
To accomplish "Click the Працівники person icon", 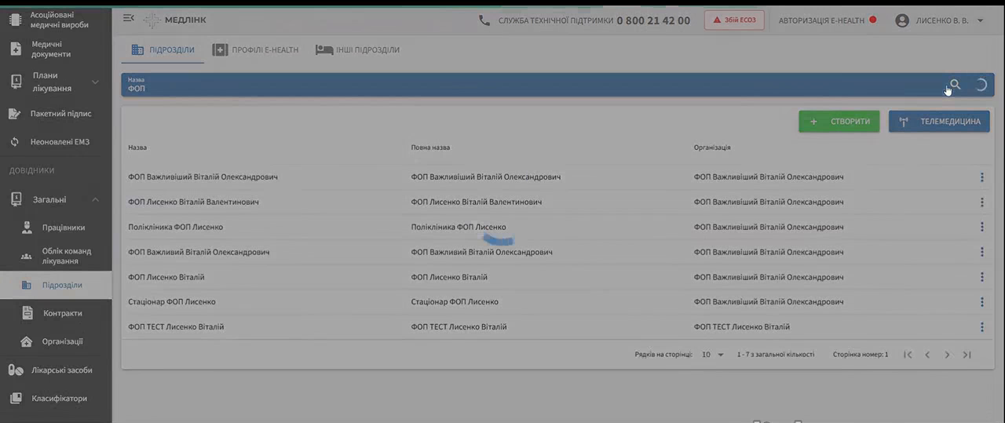I will click(x=27, y=228).
